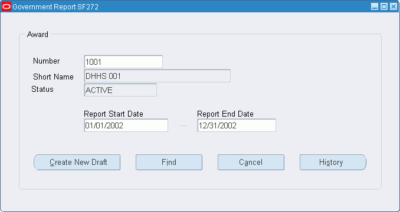Click the Oracle logo icon in title bar
The image size is (400, 212).
[6, 6]
